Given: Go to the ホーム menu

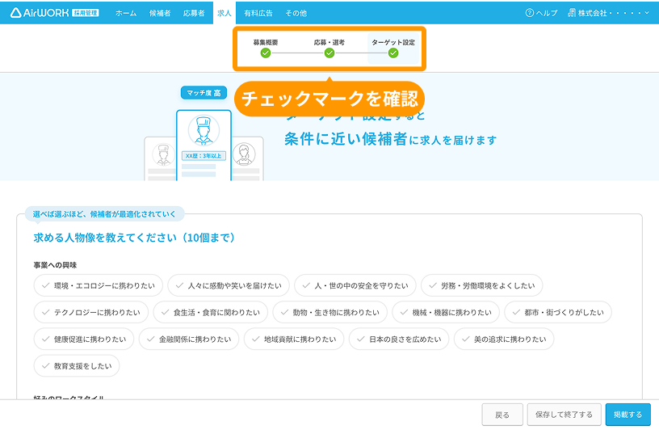Looking at the screenshot, I should coord(126,13).
